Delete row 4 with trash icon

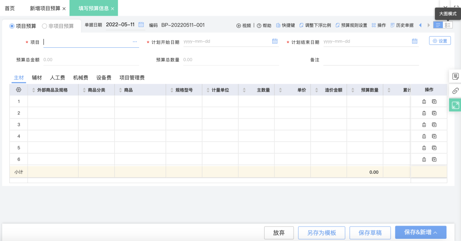[x=424, y=136]
